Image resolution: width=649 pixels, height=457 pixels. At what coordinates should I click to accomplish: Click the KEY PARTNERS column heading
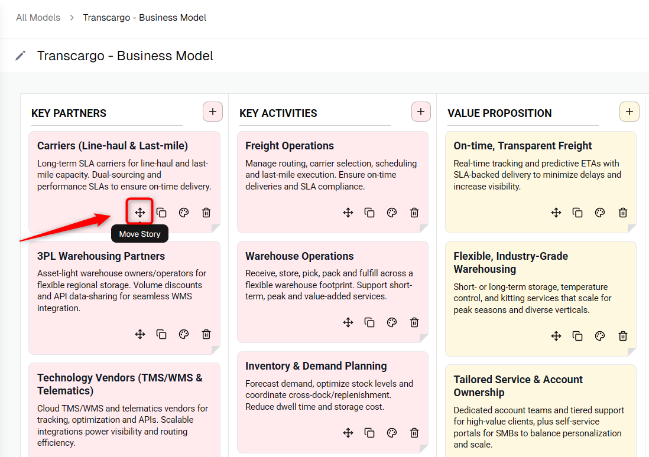(69, 113)
